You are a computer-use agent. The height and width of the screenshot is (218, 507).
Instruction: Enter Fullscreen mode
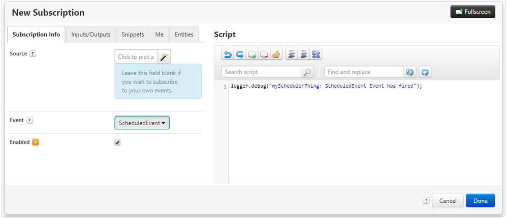pos(472,12)
